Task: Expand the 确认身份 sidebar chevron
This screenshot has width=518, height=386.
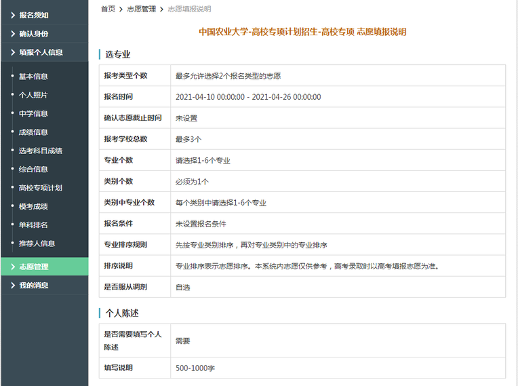Action: (13, 34)
